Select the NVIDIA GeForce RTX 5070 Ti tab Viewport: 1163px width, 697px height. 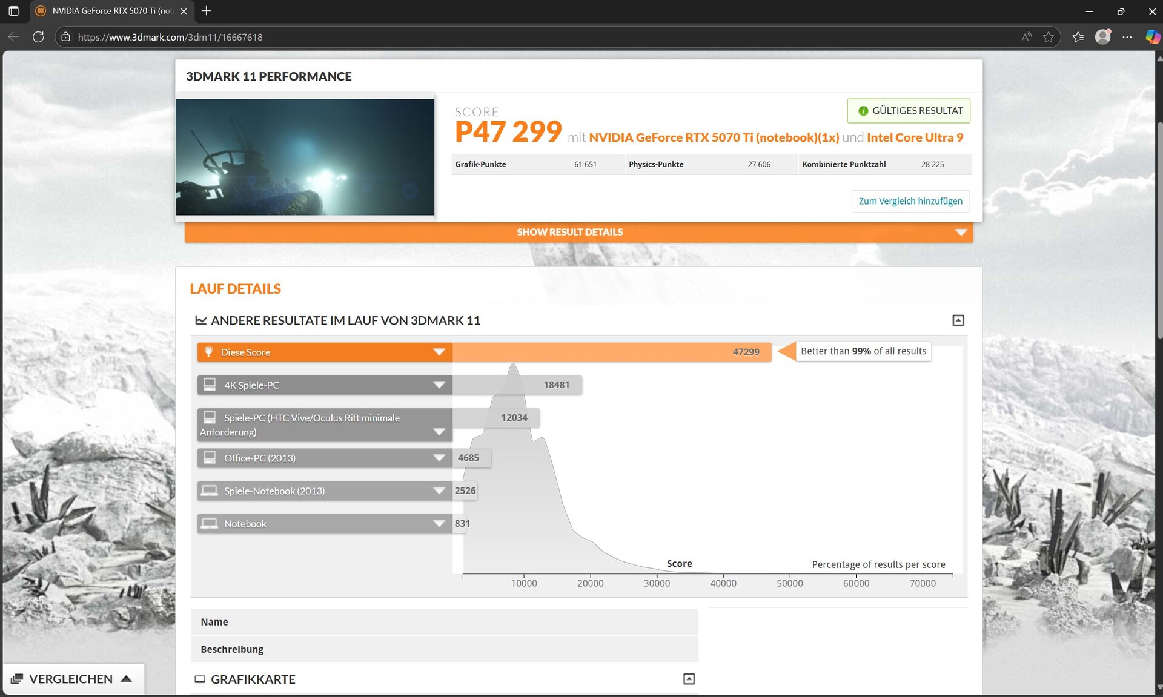tap(112, 11)
